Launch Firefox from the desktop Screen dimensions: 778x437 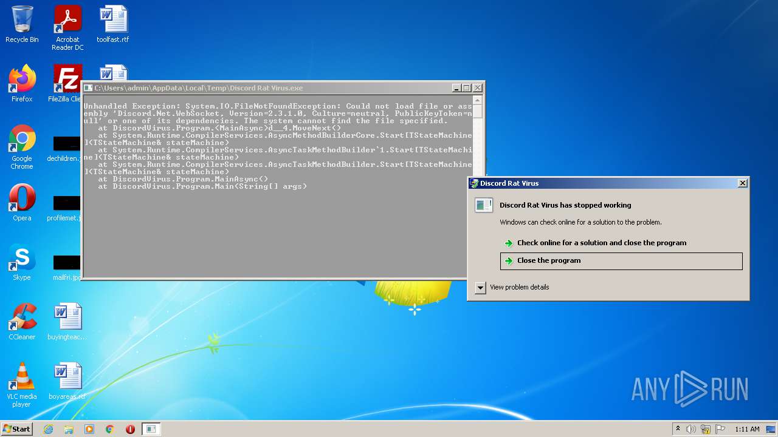22,84
